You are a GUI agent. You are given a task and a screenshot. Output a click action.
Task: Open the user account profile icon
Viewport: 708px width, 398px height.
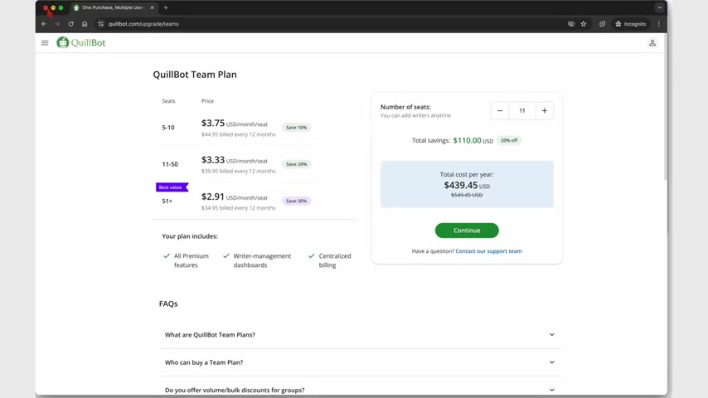pos(652,43)
